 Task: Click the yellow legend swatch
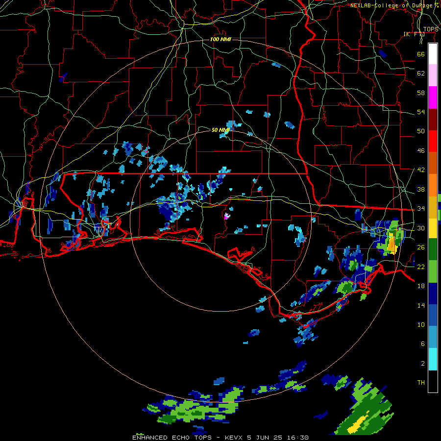[x=433, y=228]
